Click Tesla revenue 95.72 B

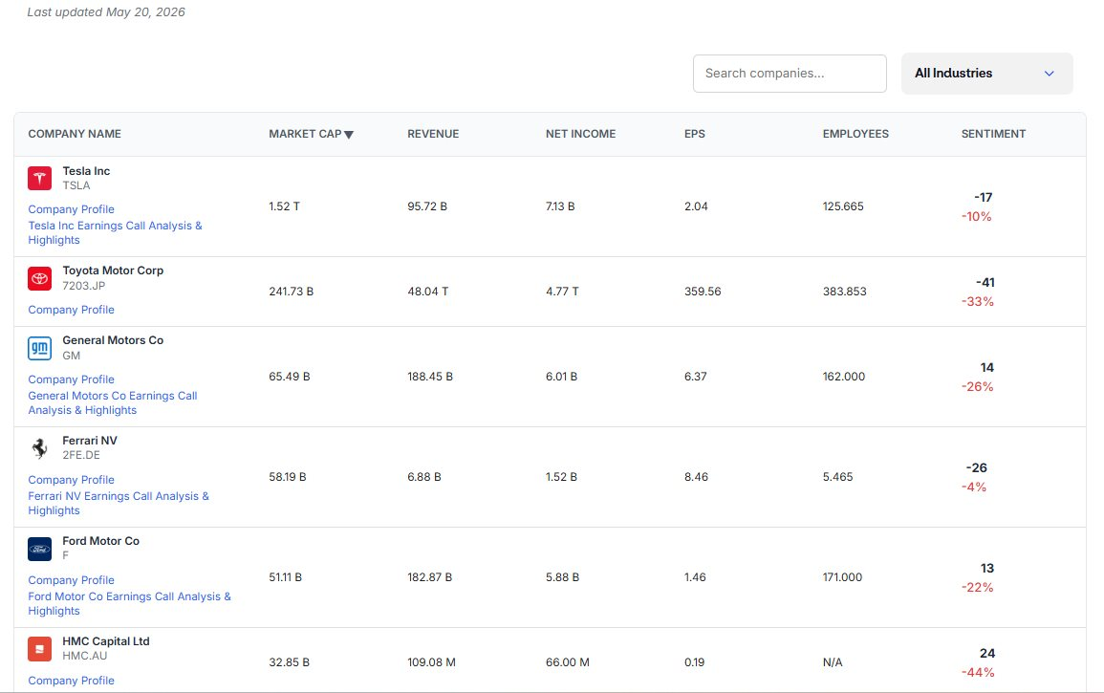point(426,206)
